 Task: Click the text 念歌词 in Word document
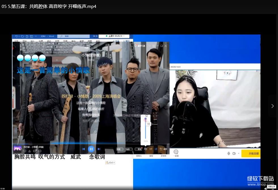97,157
